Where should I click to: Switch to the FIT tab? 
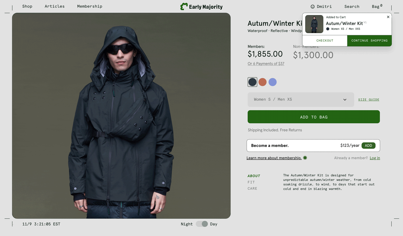(x=251, y=182)
